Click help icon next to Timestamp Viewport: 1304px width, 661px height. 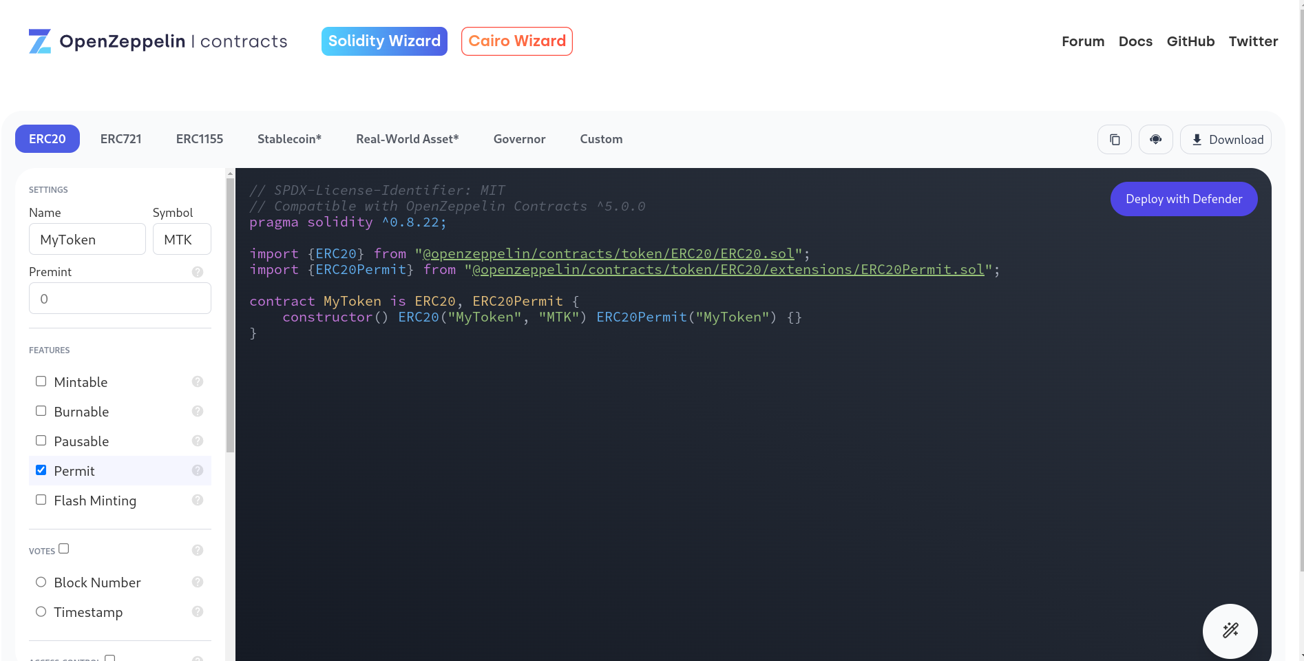coord(198,611)
